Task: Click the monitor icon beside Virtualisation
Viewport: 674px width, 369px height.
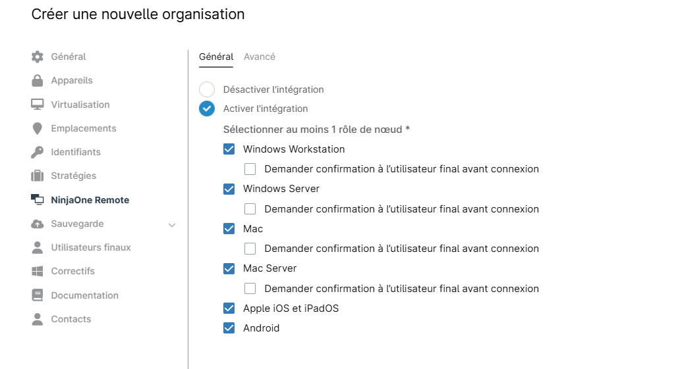Action: tap(38, 105)
